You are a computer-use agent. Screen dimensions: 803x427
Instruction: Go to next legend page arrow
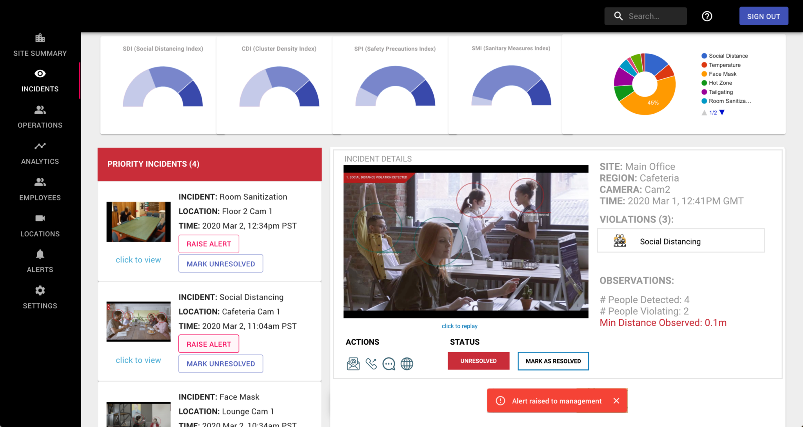coord(722,113)
